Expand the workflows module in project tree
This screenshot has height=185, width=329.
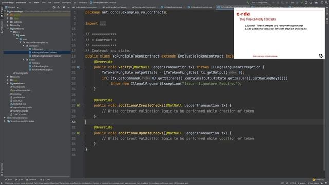(8, 83)
